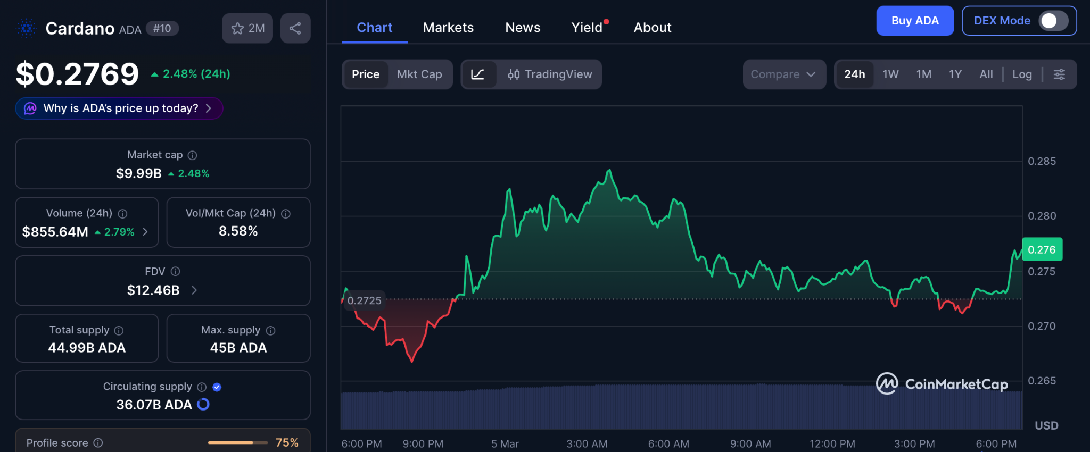This screenshot has height=452, width=1090.
Task: Click the Max. supply info icon
Action: tap(270, 331)
